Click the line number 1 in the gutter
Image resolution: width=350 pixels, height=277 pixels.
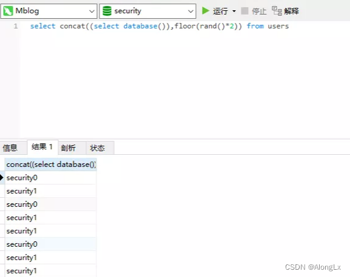point(16,26)
